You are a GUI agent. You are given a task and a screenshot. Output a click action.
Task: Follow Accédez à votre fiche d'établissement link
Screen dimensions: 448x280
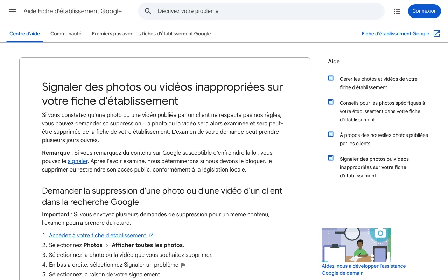pos(98,235)
